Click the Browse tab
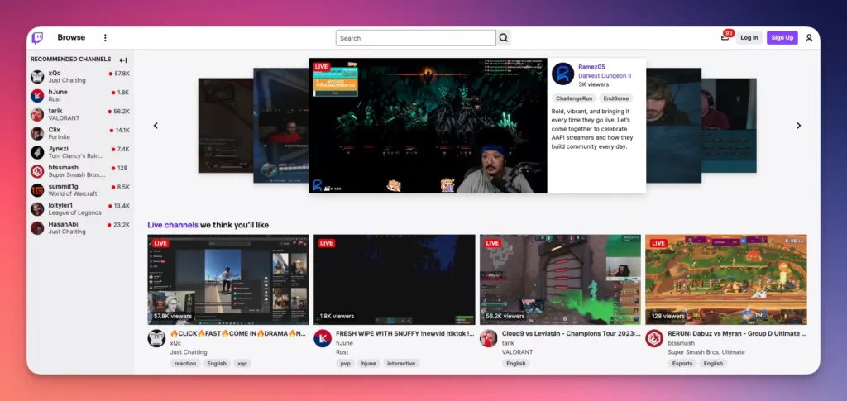The width and height of the screenshot is (847, 401). pyautogui.click(x=71, y=37)
